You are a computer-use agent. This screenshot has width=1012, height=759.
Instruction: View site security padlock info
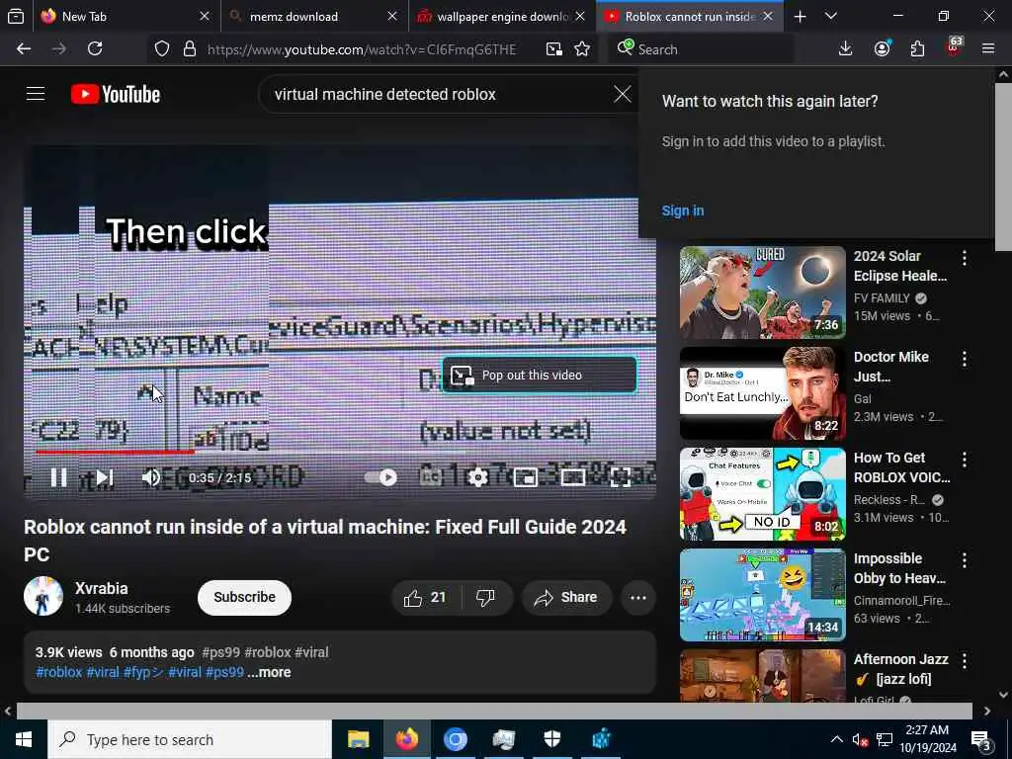pyautogui.click(x=189, y=49)
